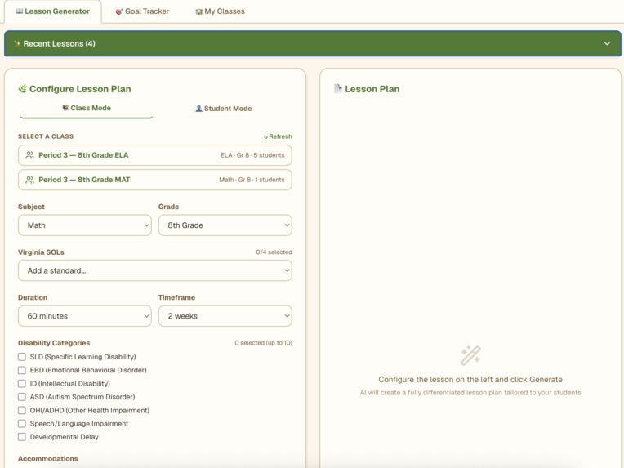624x468 pixels.
Task: Click the '0 selected (up to 10)' text
Action: 264,343
